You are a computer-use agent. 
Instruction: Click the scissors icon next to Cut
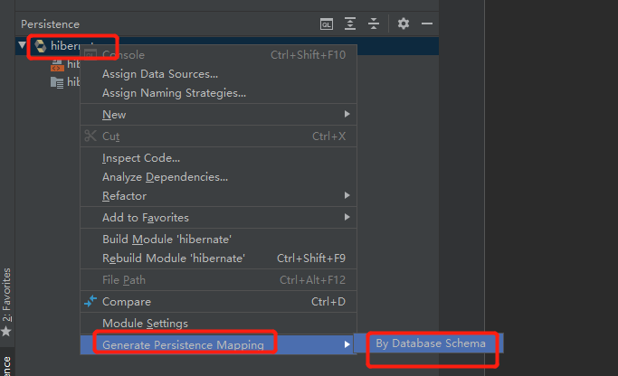click(x=90, y=136)
